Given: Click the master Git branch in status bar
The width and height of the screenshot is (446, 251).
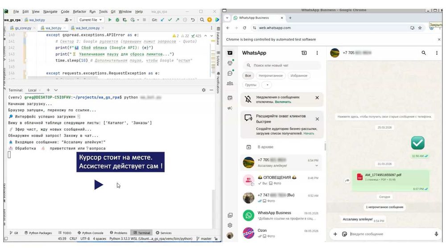Looking at the screenshot, I should [204, 239].
